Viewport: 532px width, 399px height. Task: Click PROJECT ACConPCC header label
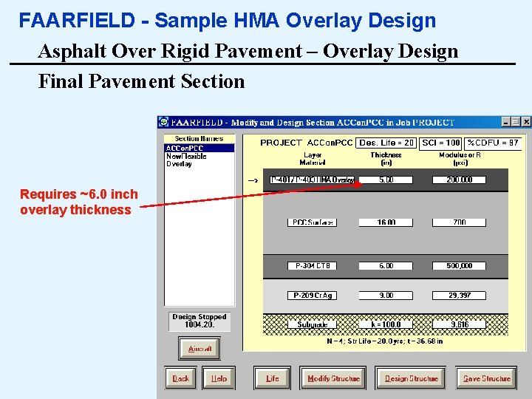coord(307,143)
